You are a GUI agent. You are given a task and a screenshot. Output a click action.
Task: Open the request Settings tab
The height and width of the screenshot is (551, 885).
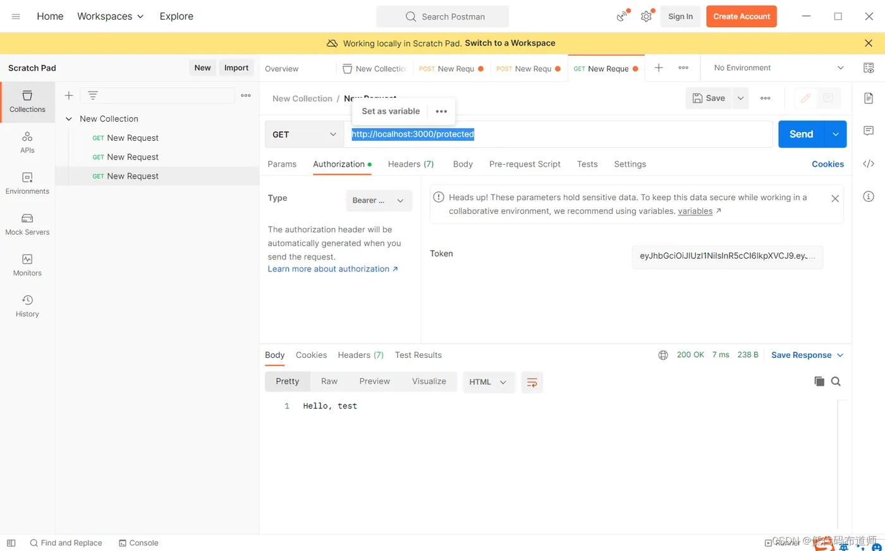pos(630,164)
